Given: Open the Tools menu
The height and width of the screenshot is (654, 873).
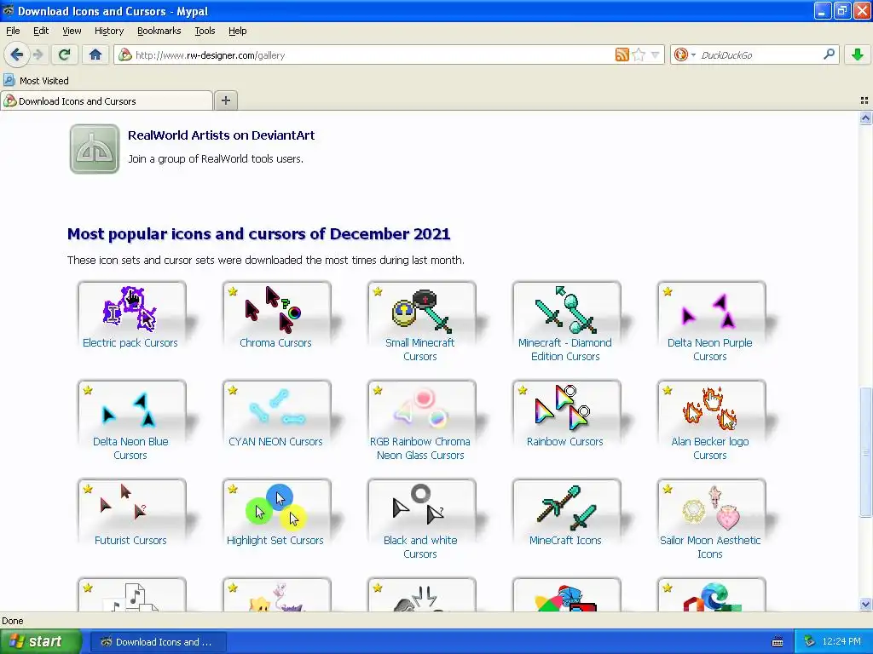Looking at the screenshot, I should pos(205,32).
